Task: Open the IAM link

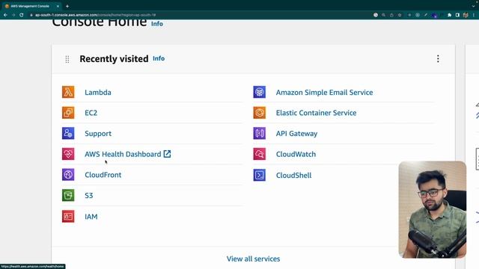Action: pos(91,217)
